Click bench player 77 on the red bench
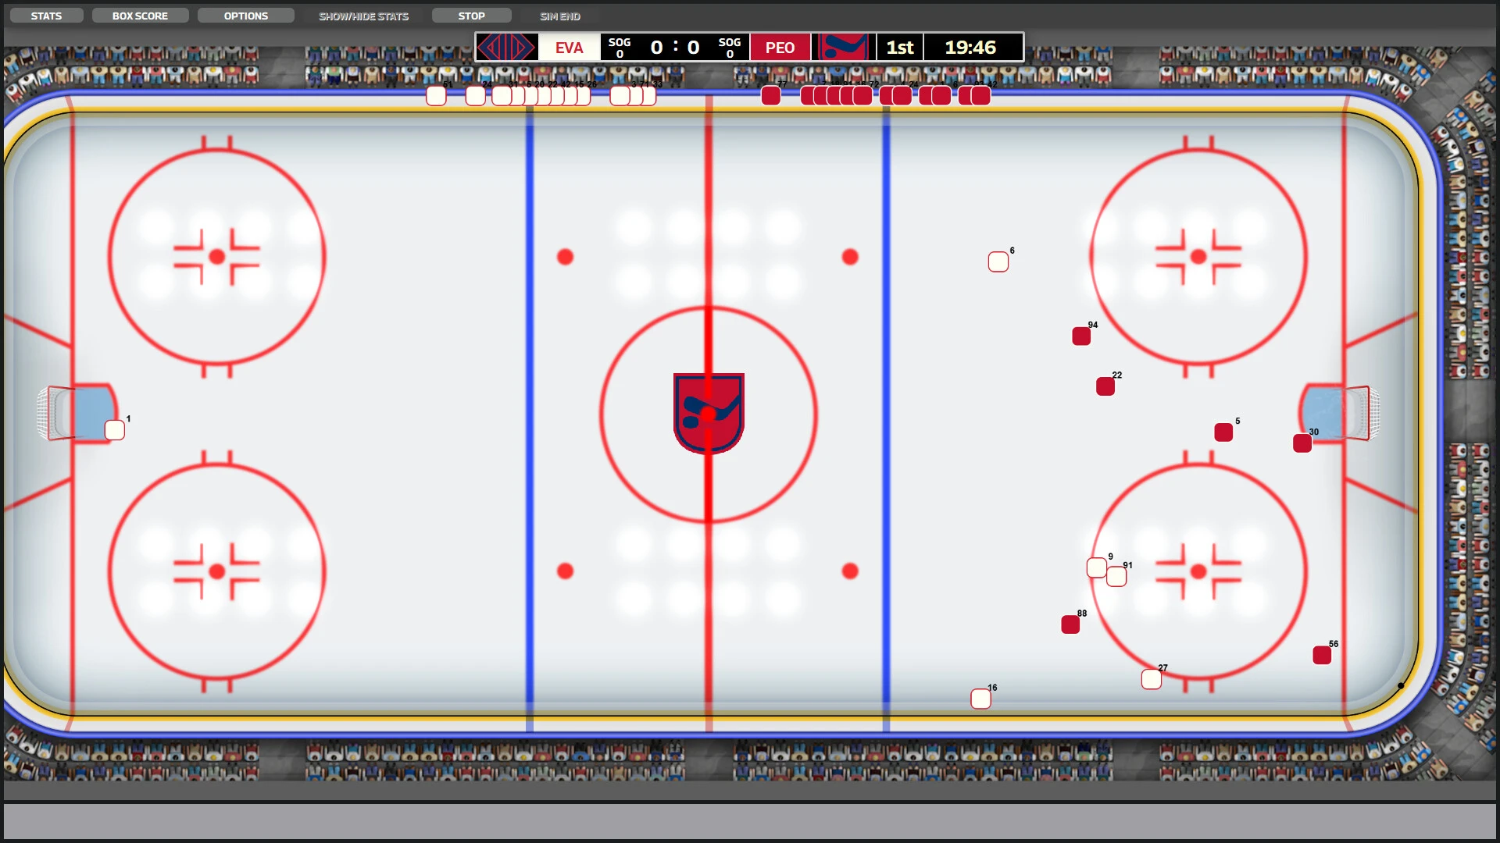Viewport: 1500px width, 843px height. pyautogui.click(x=773, y=95)
